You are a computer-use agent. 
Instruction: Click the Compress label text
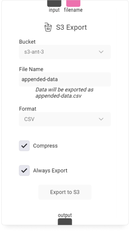(x=45, y=146)
